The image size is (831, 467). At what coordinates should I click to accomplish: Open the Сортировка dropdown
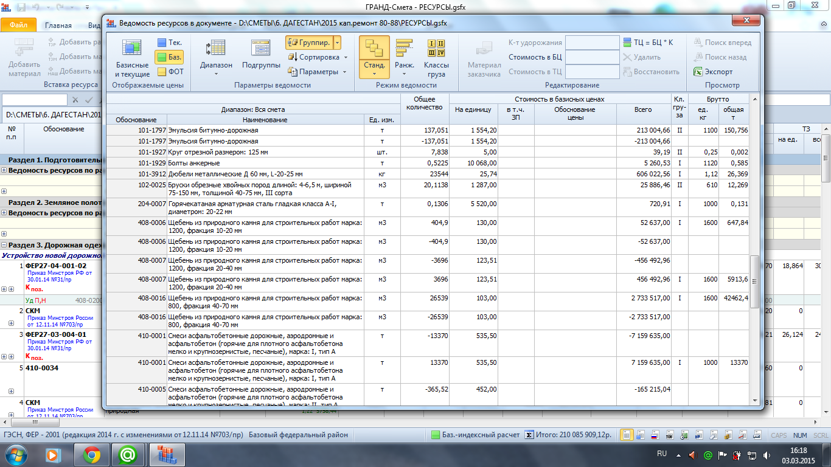click(x=318, y=57)
